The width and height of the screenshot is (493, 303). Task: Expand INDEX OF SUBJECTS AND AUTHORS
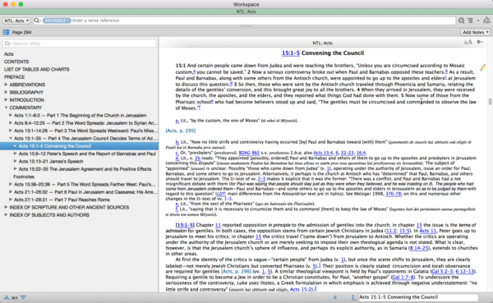6,214
